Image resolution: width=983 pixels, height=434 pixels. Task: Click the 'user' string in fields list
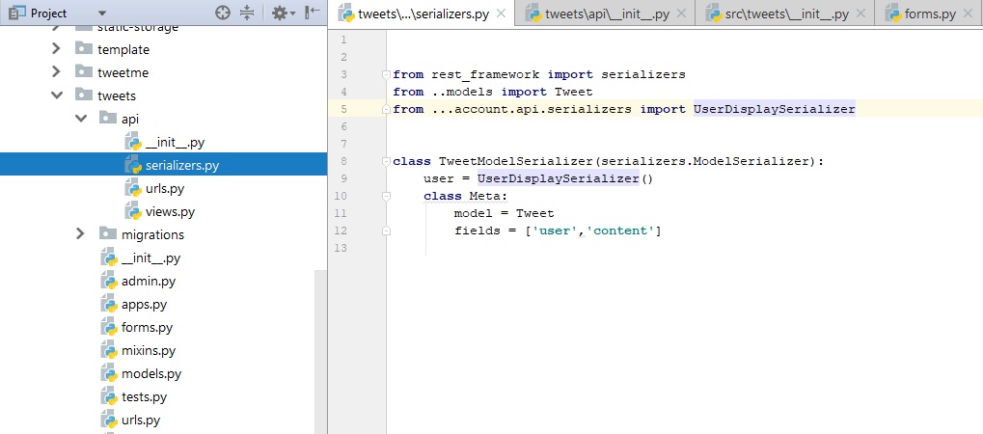555,231
